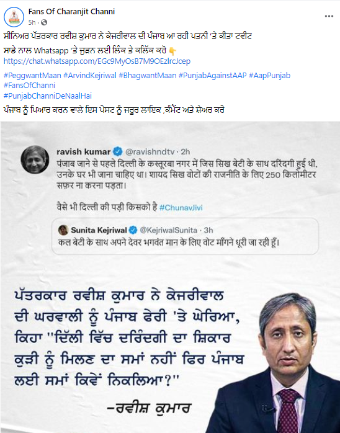The image size is (340, 433).
Task: Click the #ChunavJivi hashtag in the tweet
Action: click(x=181, y=208)
